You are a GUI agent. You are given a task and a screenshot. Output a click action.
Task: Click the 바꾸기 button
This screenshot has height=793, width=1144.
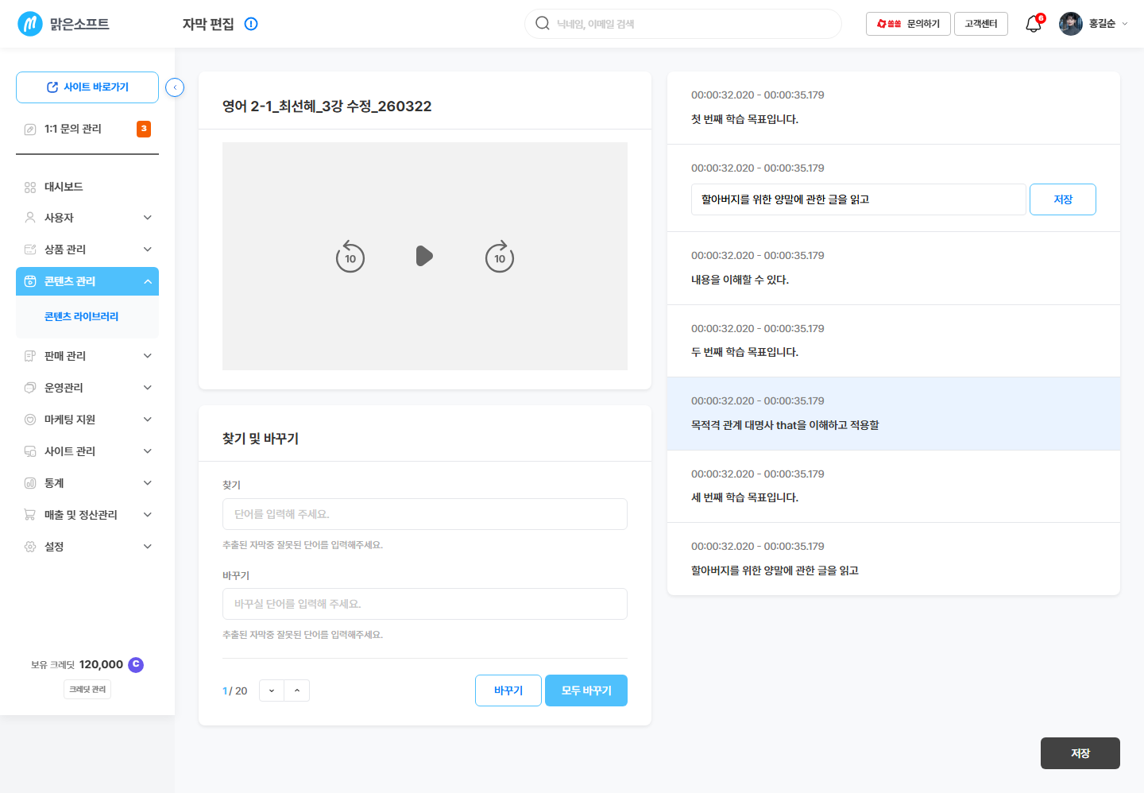[x=508, y=690]
